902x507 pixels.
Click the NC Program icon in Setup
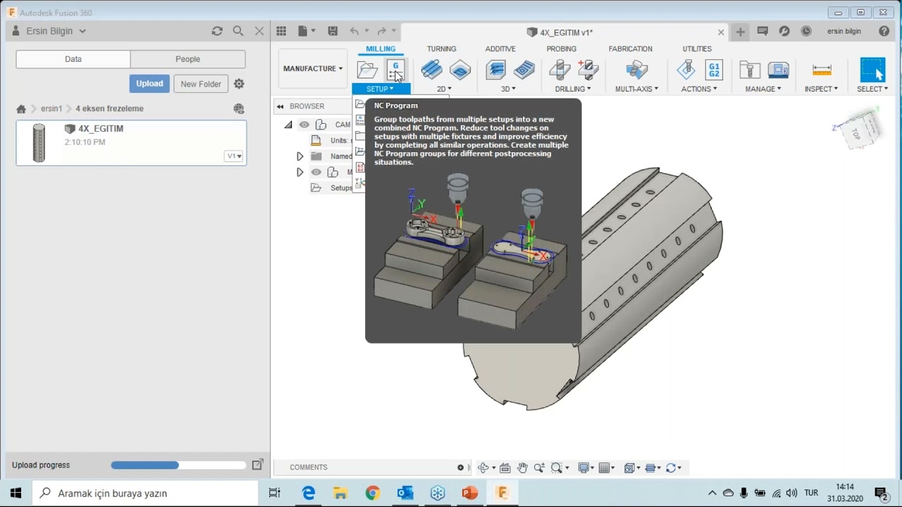395,70
